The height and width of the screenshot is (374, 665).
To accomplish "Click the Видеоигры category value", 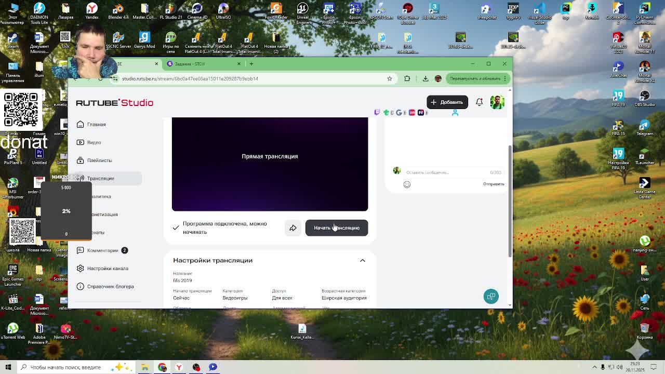I will coord(235,298).
